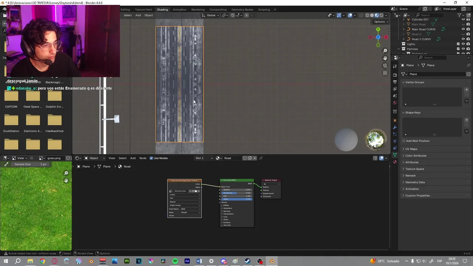Image resolution: width=473 pixels, height=266 pixels.
Task: Toggle camera view icon in viewport
Action: point(385,65)
